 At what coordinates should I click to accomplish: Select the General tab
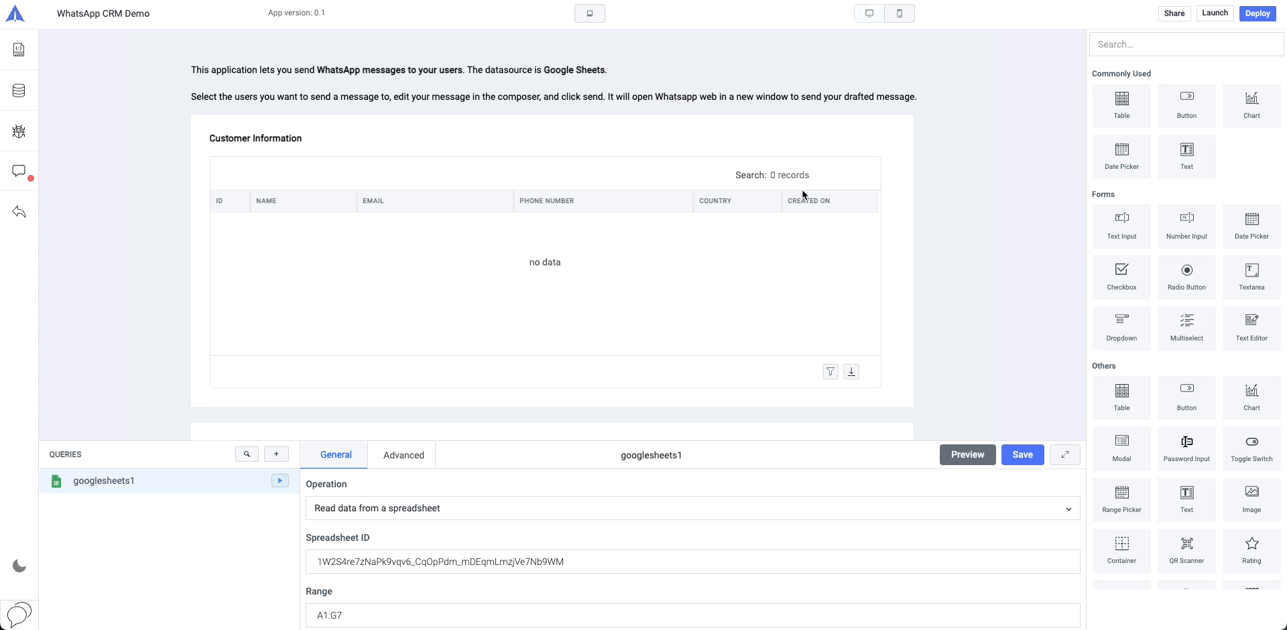point(336,454)
